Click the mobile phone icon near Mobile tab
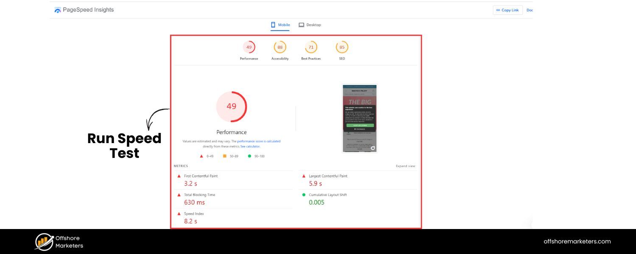The image size is (636, 254). pyautogui.click(x=273, y=25)
